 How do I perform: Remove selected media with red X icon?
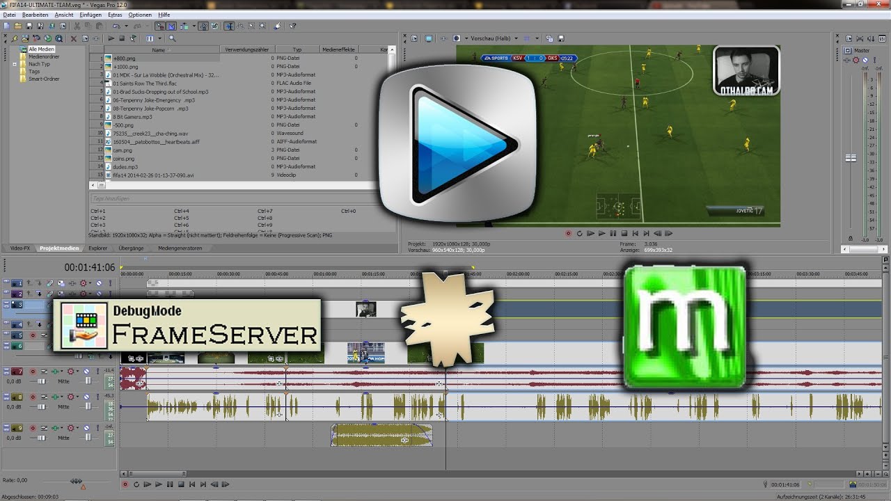point(73,38)
